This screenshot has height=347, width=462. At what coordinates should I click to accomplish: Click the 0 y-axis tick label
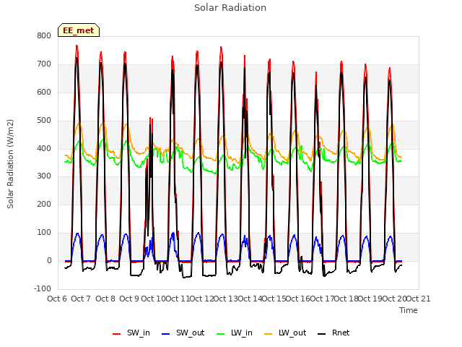pyautogui.click(x=49, y=261)
